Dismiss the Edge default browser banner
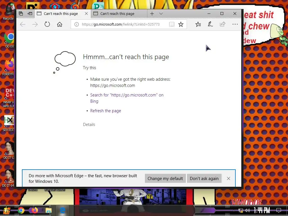 point(228,179)
